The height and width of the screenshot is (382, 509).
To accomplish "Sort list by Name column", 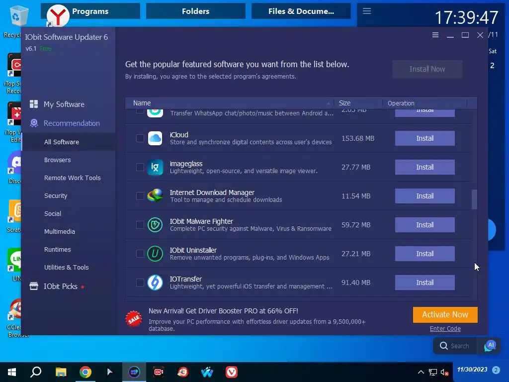I will point(230,103).
